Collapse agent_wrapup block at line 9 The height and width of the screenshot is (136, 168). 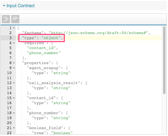click(14, 68)
